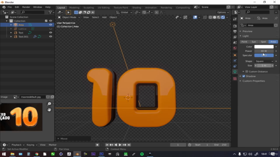Click the Specular value slider
This screenshot has height=157, width=280.
[264, 55]
